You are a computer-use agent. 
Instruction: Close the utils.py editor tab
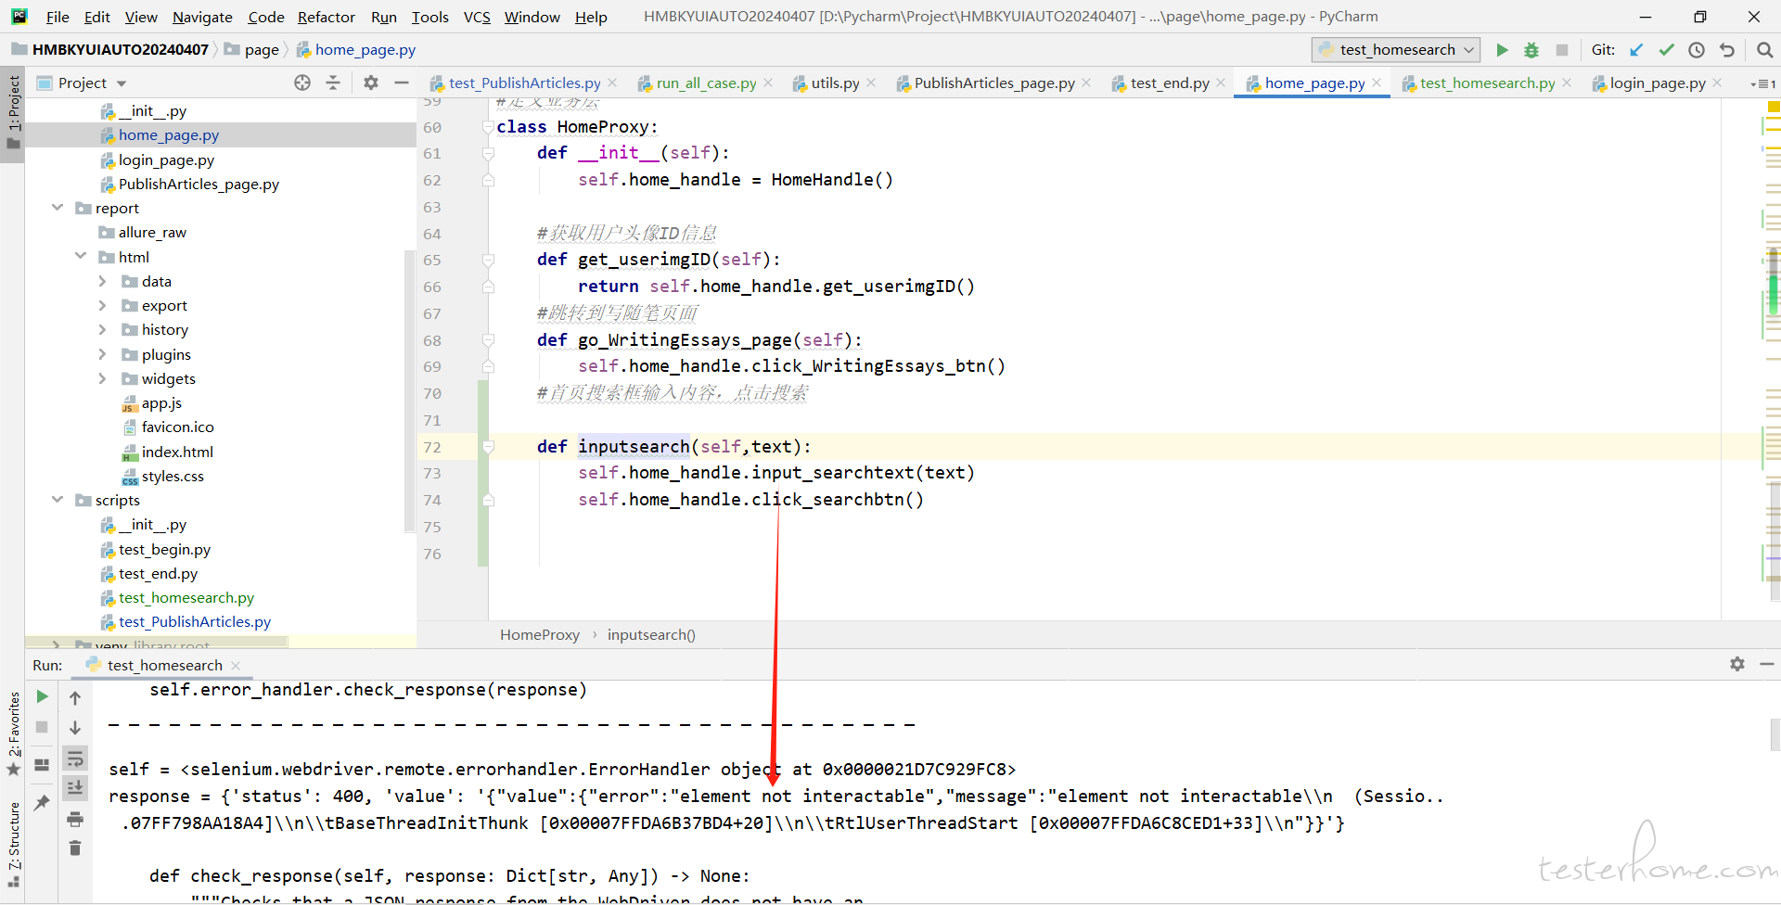[871, 83]
